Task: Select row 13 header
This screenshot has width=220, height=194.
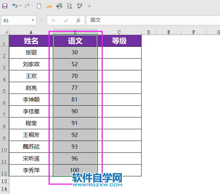Action: (5, 181)
